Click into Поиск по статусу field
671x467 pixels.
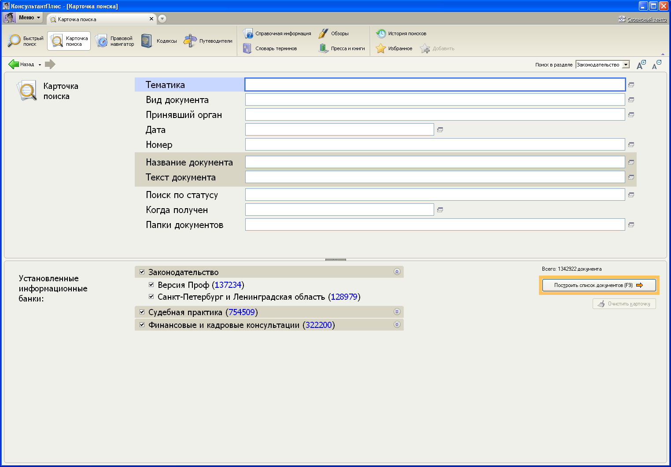coord(435,195)
